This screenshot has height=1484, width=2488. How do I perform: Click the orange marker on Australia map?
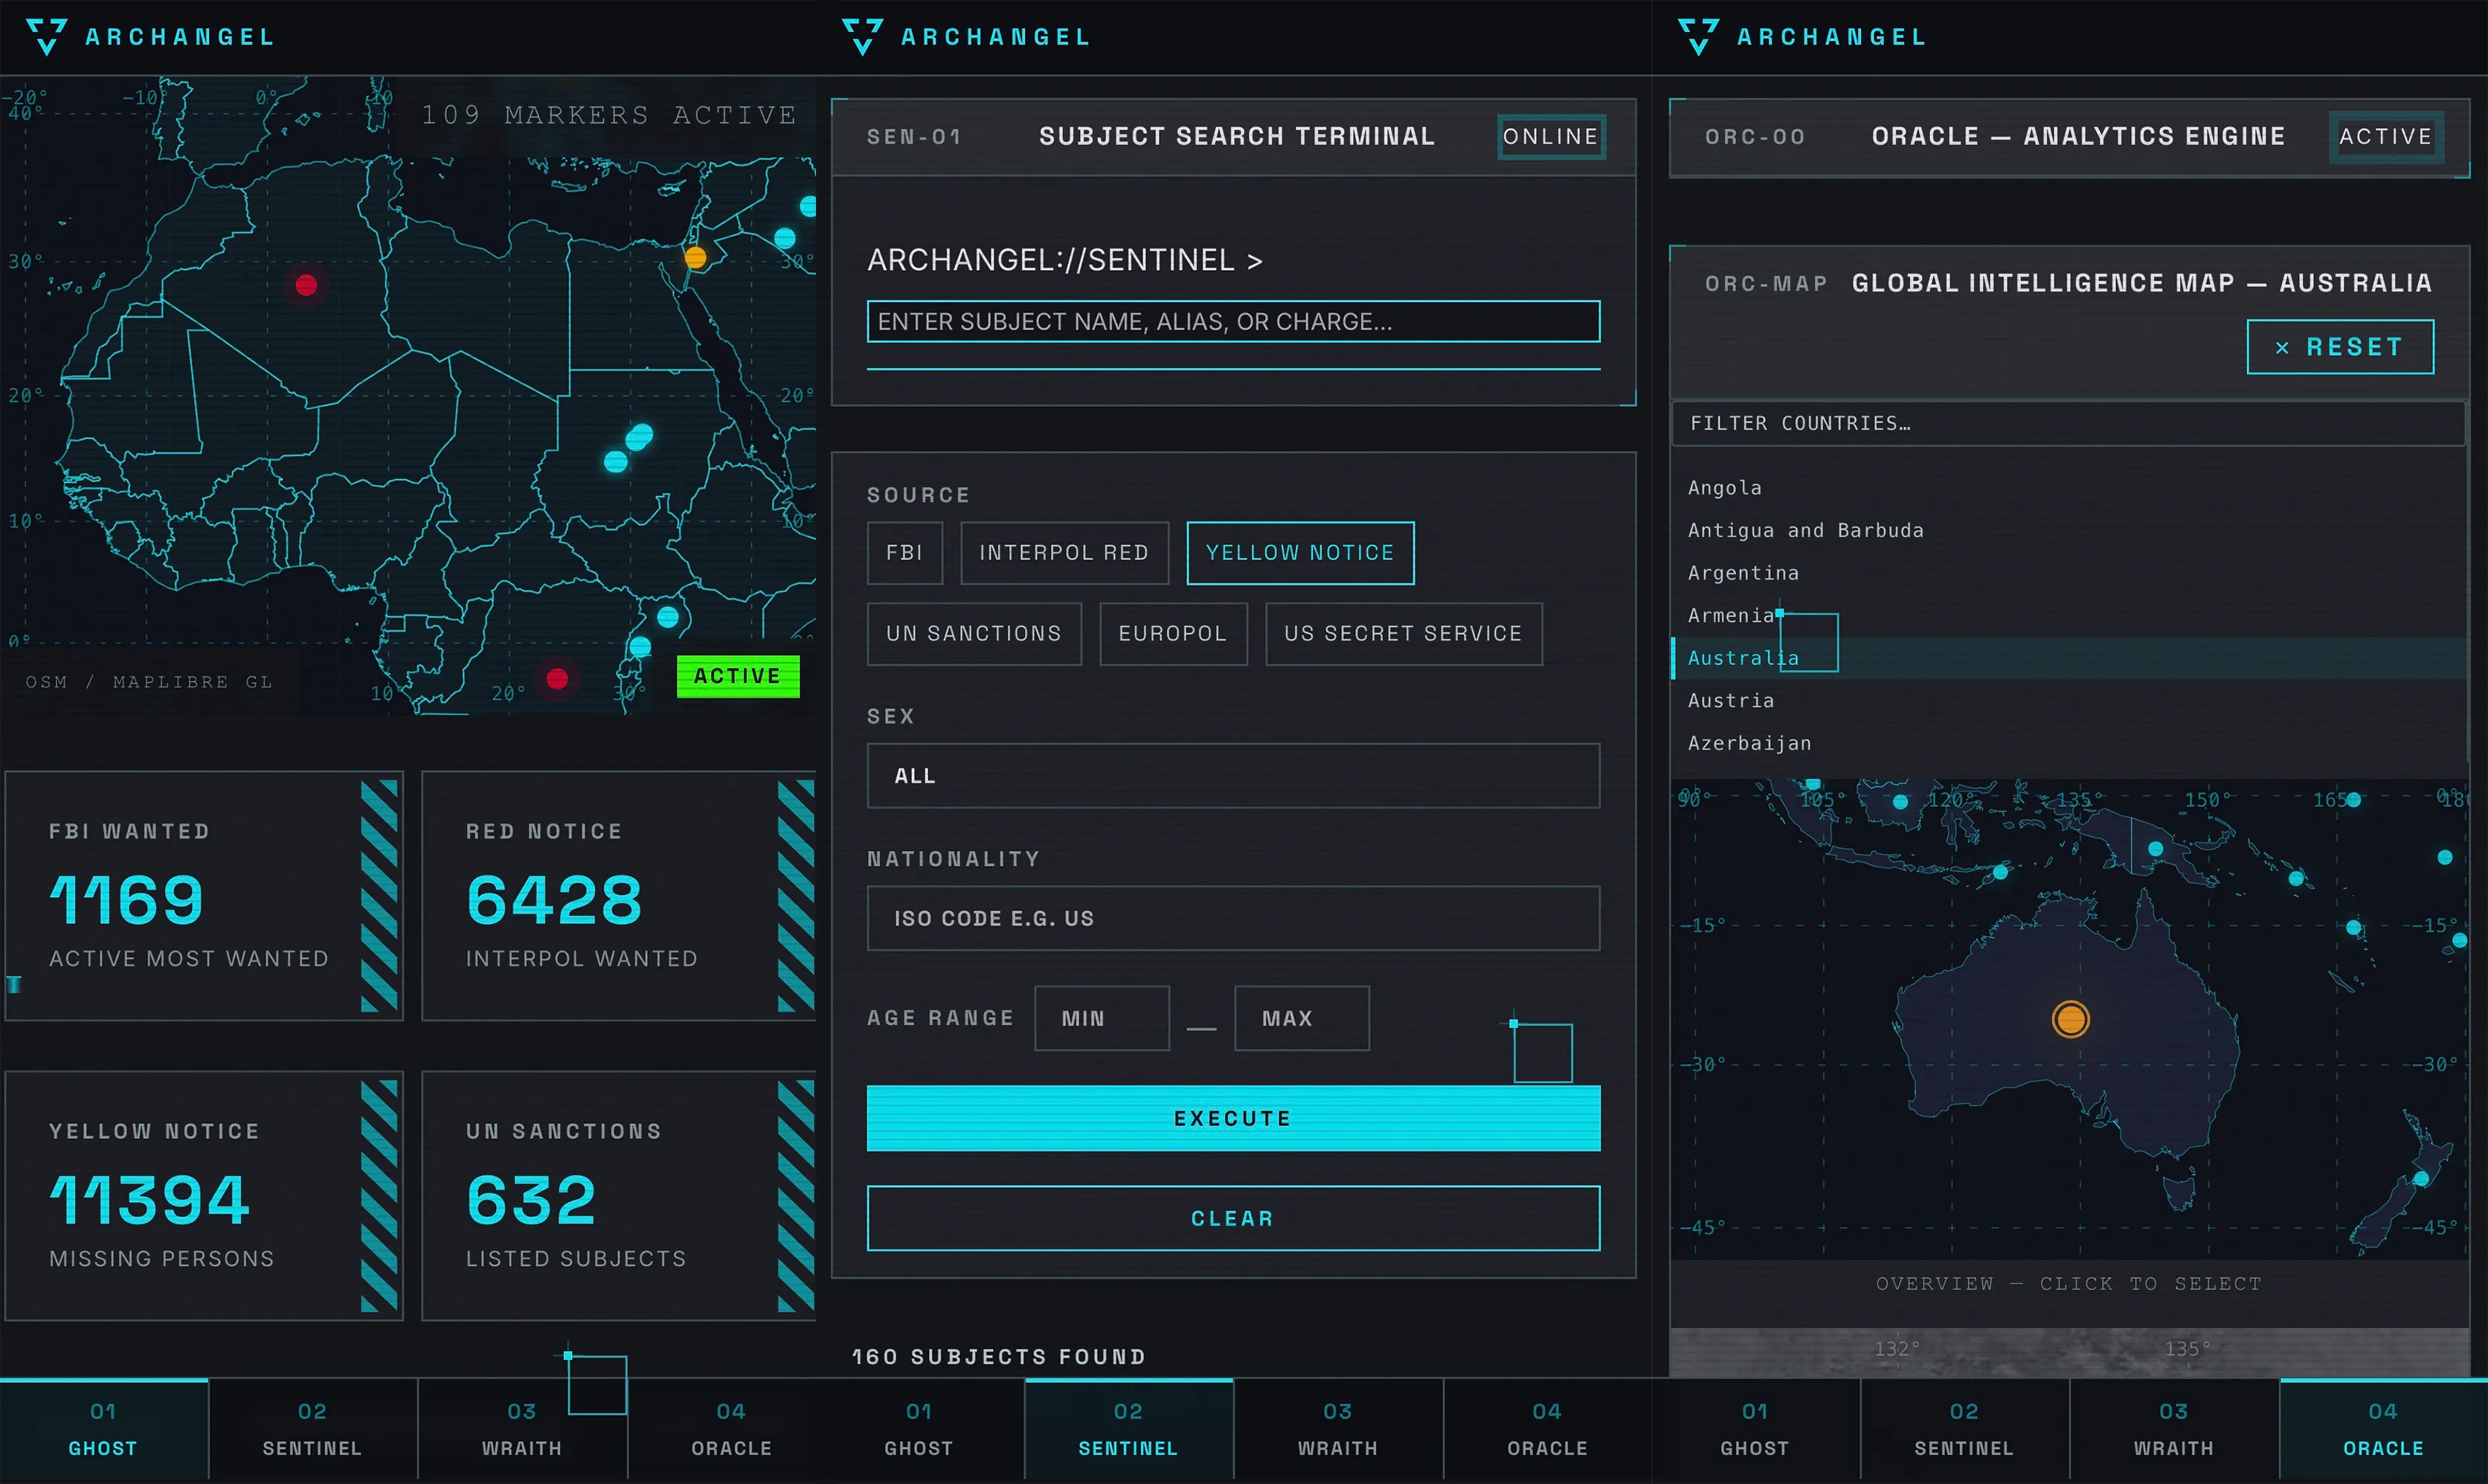click(2070, 1019)
